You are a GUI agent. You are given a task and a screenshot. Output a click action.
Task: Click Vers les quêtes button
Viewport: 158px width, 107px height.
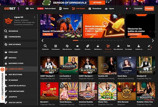pyautogui.click(x=135, y=34)
